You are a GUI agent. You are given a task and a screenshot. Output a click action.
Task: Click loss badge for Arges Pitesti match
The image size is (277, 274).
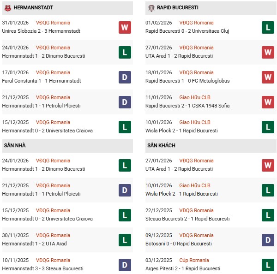[x=268, y=264]
